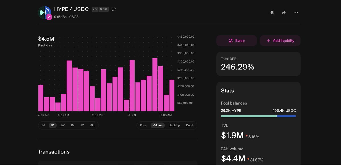Switch chart to Depth view

click(x=190, y=125)
